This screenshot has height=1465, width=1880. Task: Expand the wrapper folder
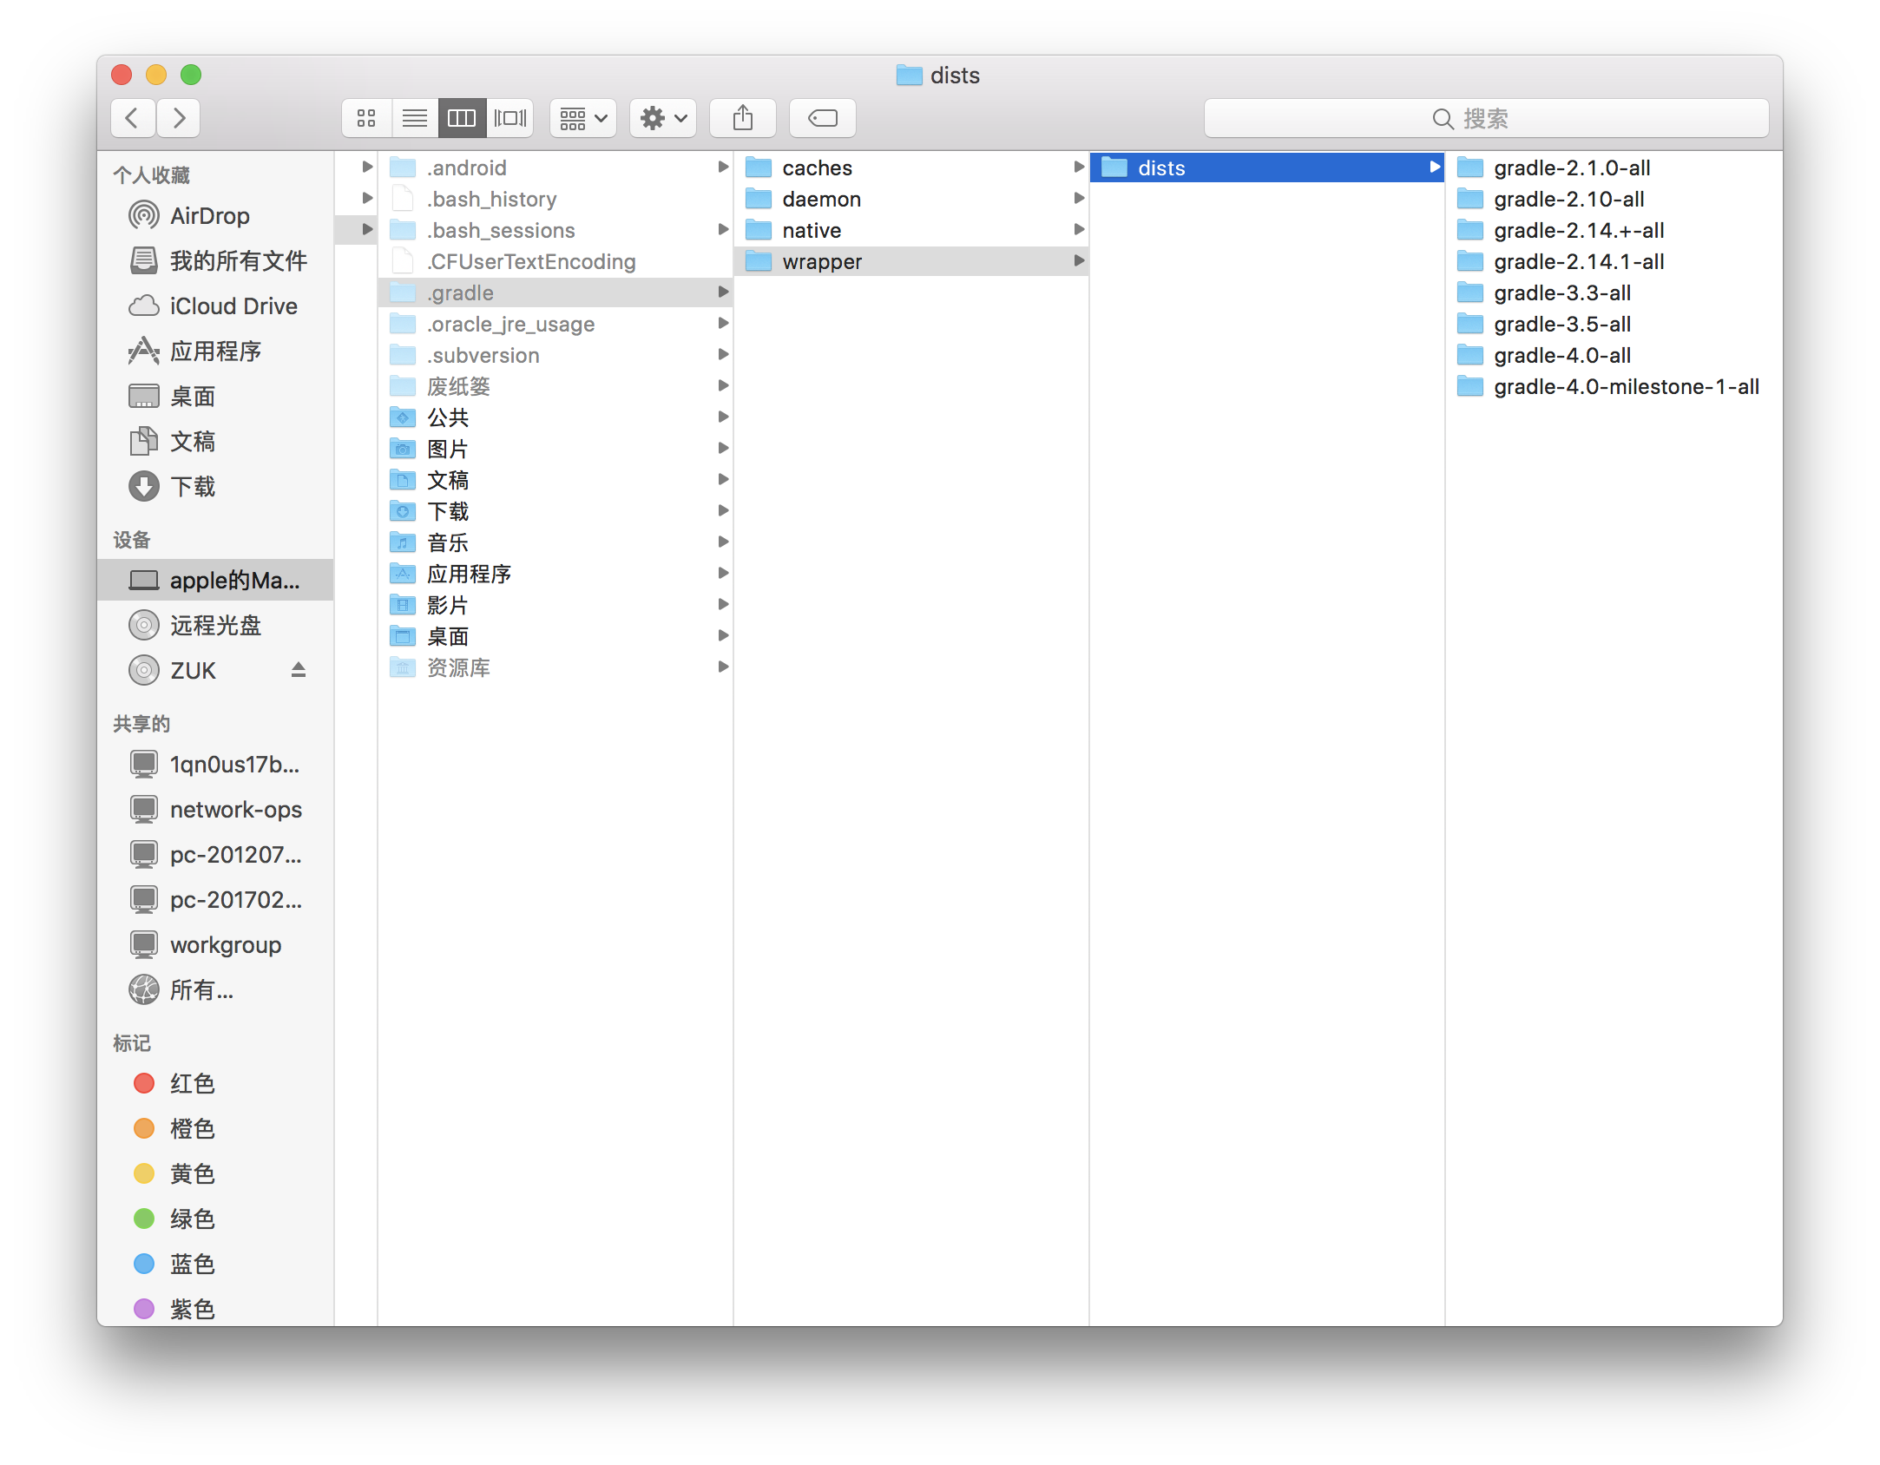pyautogui.click(x=1081, y=261)
